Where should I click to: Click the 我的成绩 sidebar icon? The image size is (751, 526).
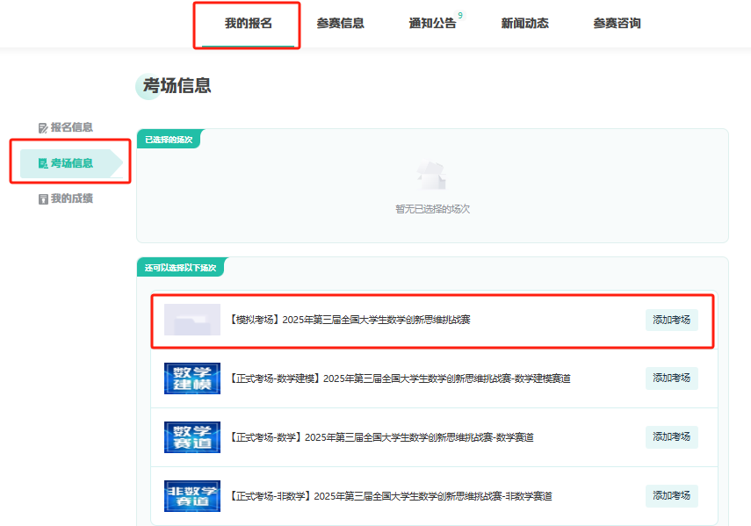tap(43, 199)
